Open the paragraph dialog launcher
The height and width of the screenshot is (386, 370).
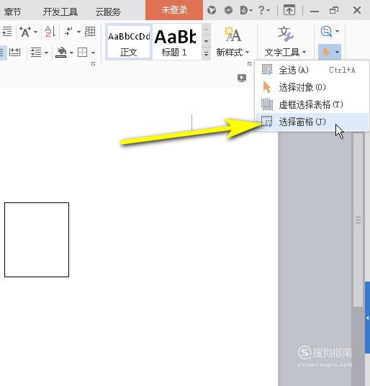pyautogui.click(x=94, y=64)
